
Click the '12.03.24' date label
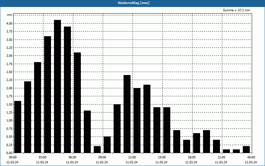pos(251,162)
